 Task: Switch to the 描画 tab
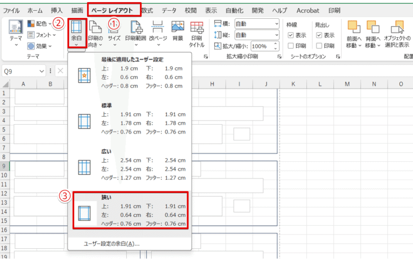(77, 11)
